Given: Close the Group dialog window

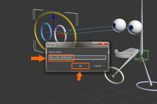Looking at the screenshot, I should point(103,43).
